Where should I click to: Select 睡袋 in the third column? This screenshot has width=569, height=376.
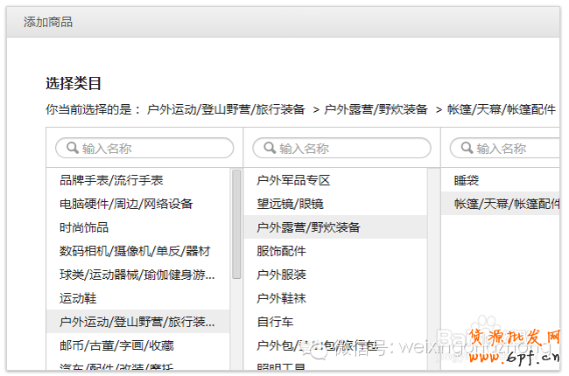(466, 180)
